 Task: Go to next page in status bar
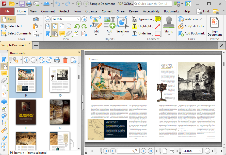[143, 151]
